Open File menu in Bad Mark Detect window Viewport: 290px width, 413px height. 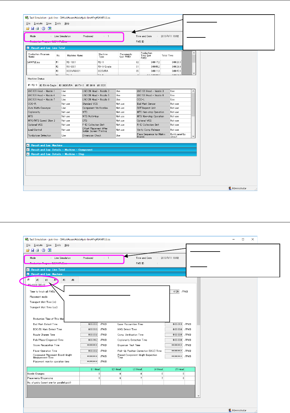pyautogui.click(x=28, y=245)
